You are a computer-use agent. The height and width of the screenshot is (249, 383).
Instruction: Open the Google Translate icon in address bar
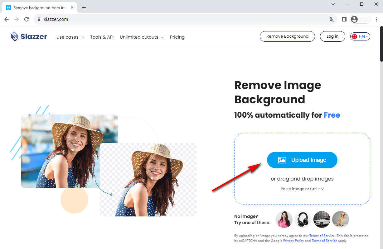[332, 19]
